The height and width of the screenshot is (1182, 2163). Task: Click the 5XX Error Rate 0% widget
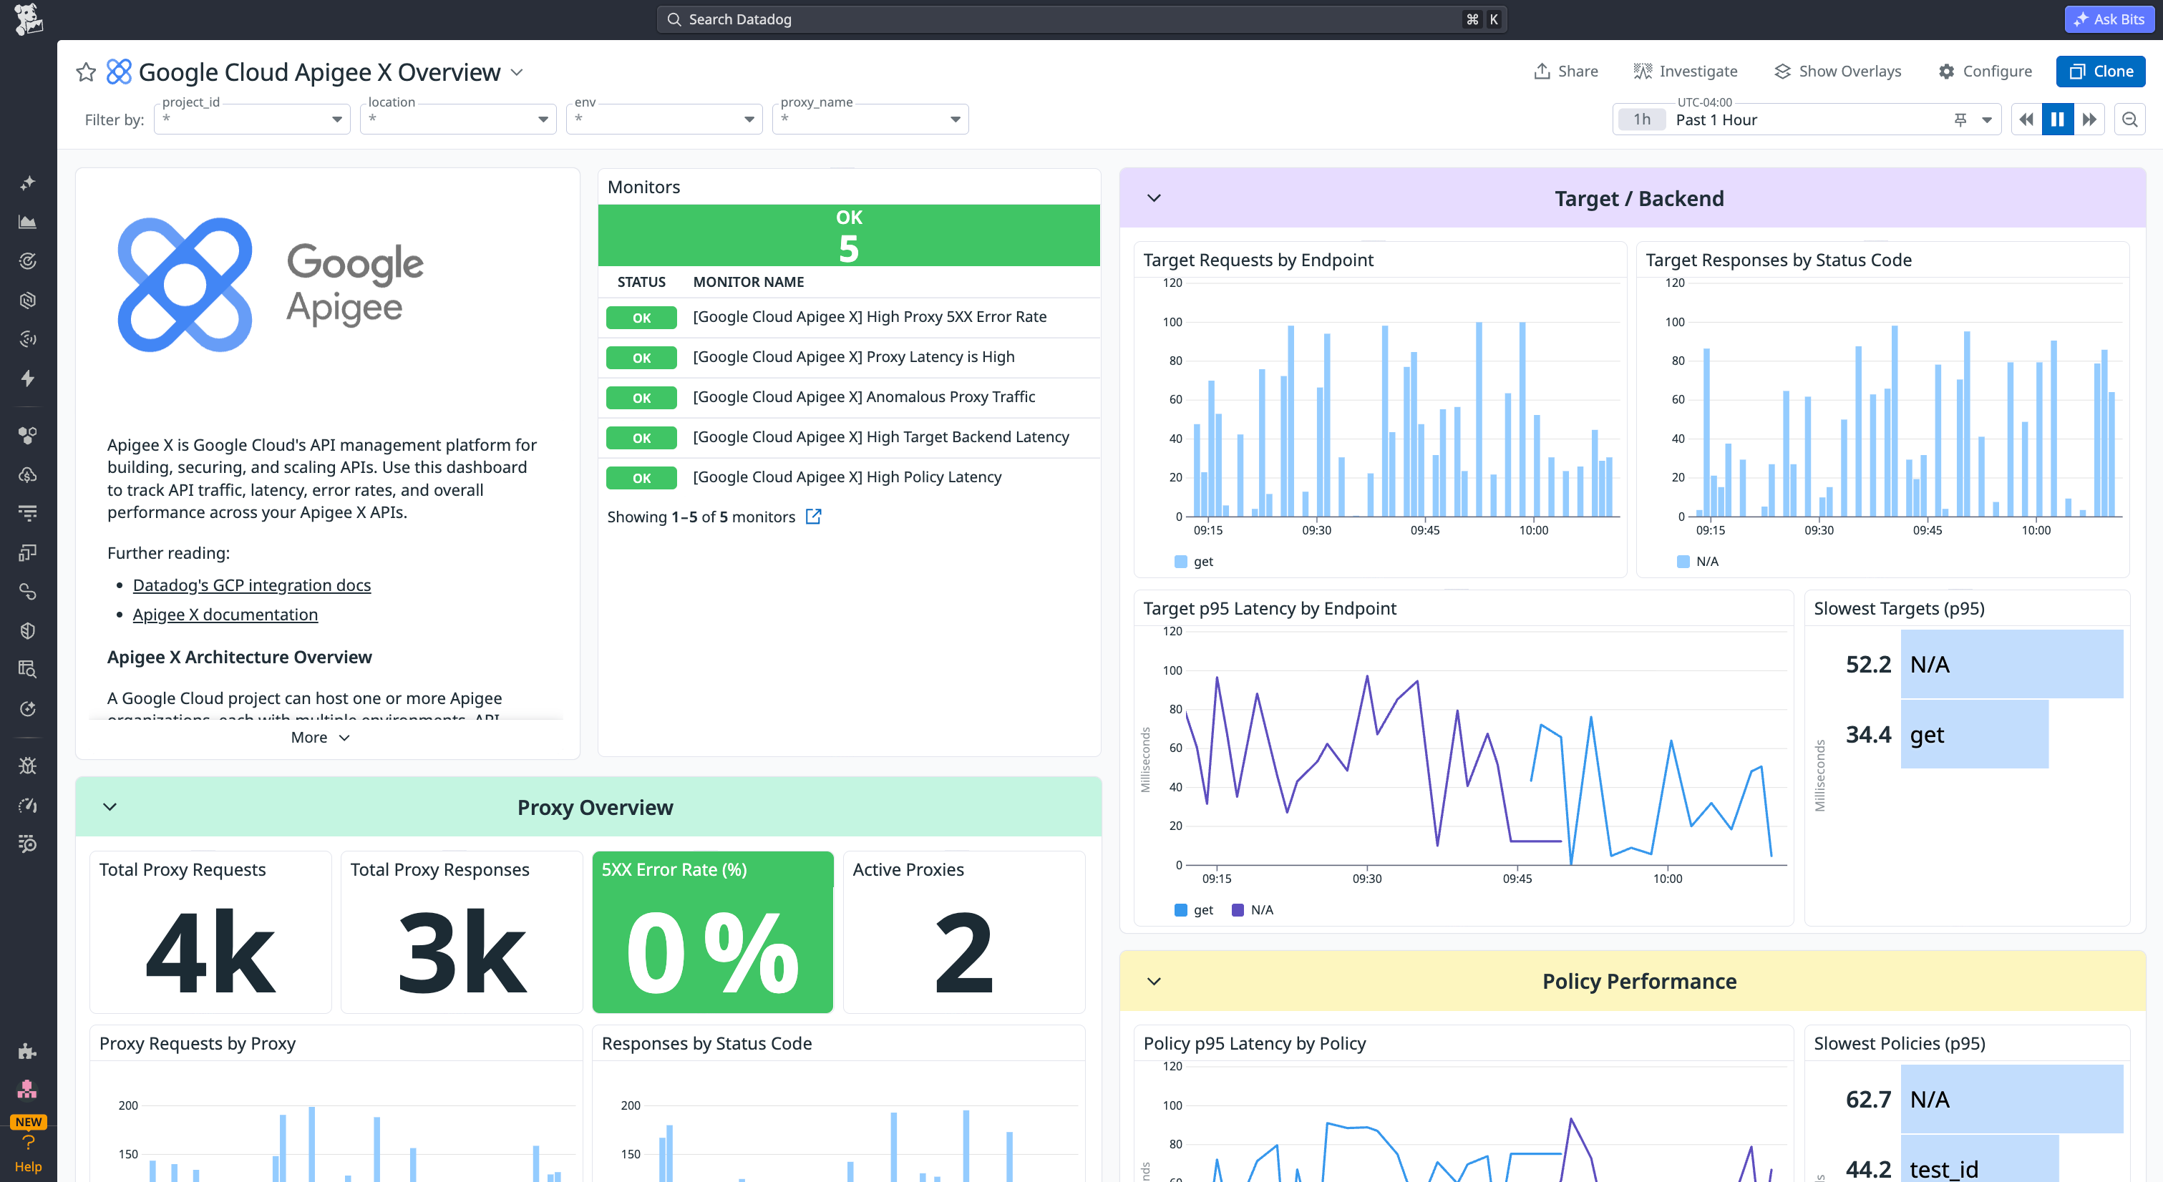(713, 933)
